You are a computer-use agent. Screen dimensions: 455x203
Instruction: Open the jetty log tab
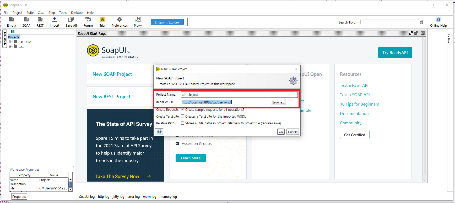coord(118,196)
